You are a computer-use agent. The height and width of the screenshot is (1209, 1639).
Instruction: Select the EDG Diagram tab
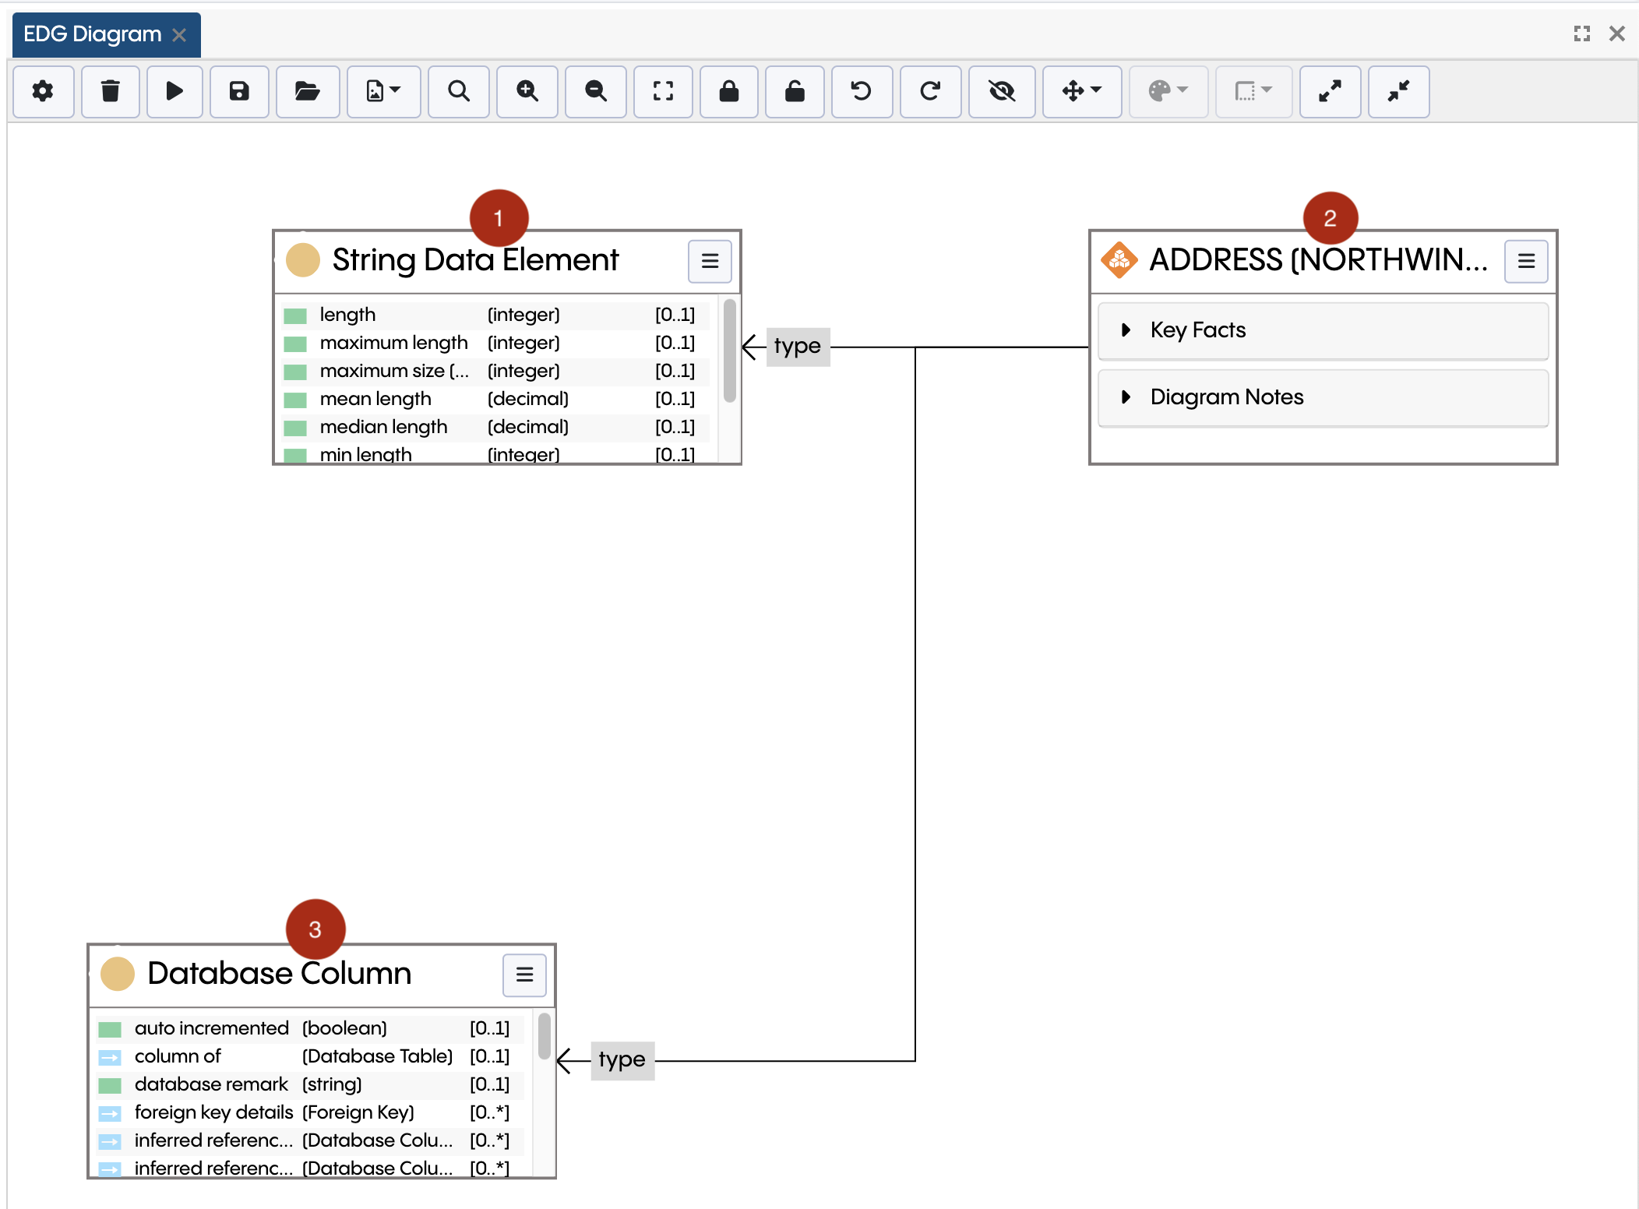point(92,34)
